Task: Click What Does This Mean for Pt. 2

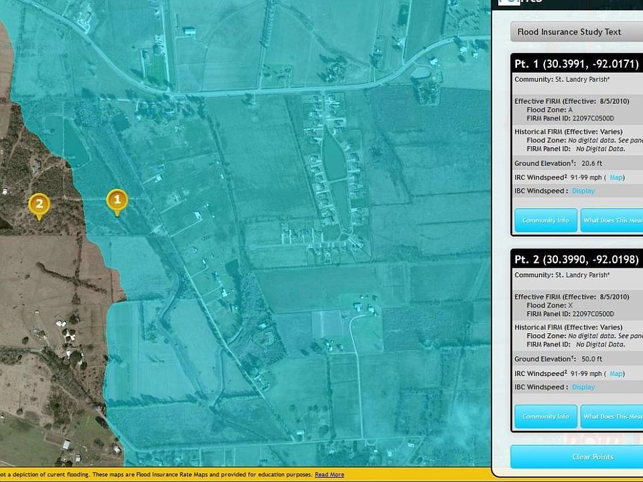Action: [x=612, y=416]
